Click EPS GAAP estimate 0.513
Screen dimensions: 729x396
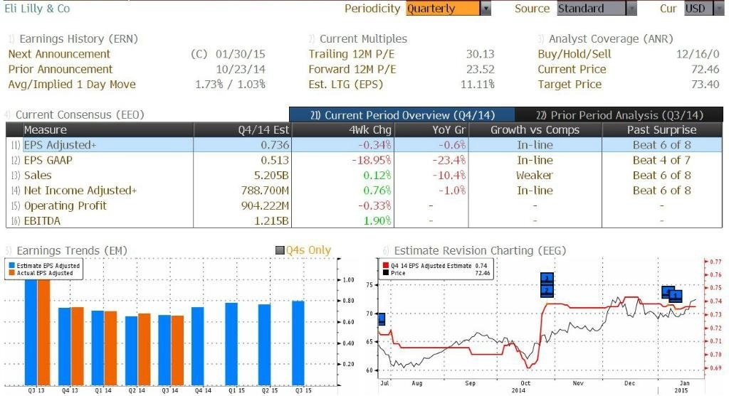pos(275,160)
